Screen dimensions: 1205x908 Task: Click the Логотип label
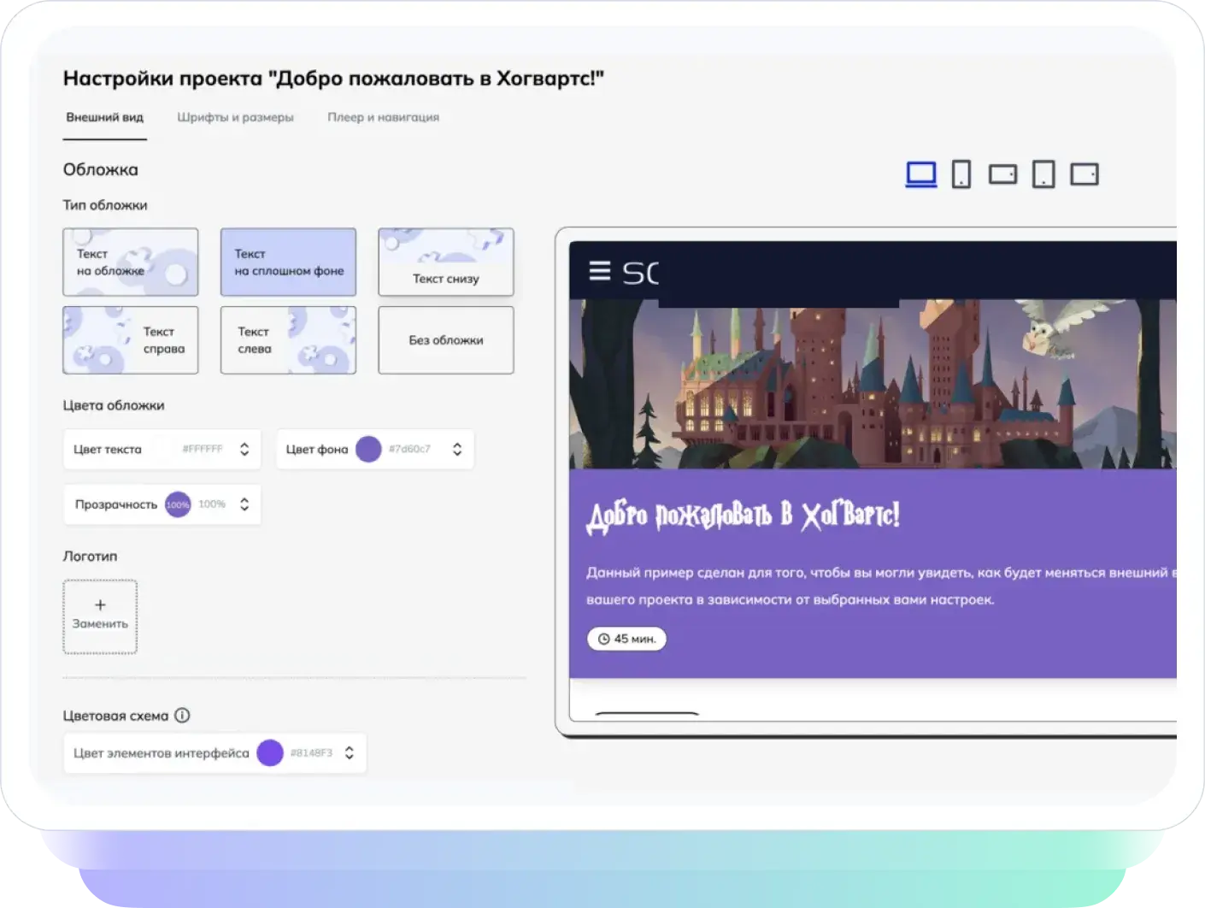[x=90, y=556]
